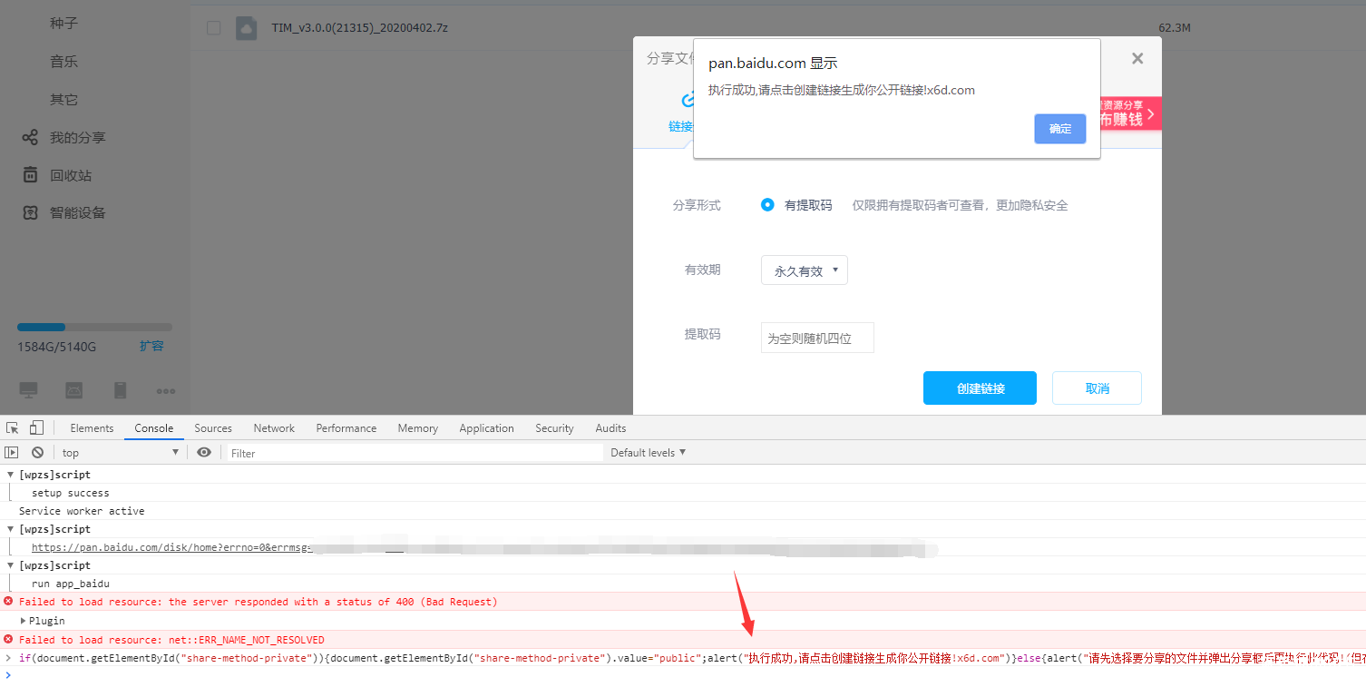
Task: Show the console sidebar icon
Action: [12, 452]
